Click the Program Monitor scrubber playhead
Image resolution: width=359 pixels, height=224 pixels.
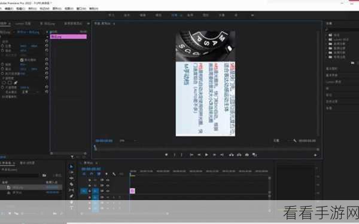[x=95, y=148]
